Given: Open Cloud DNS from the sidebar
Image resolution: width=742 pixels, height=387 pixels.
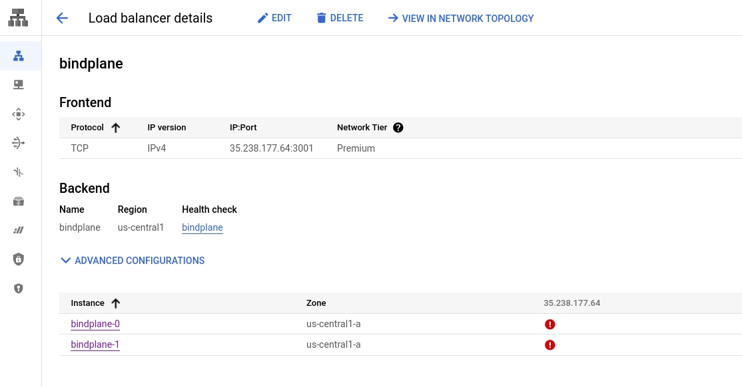Looking at the screenshot, I should 19,84.
